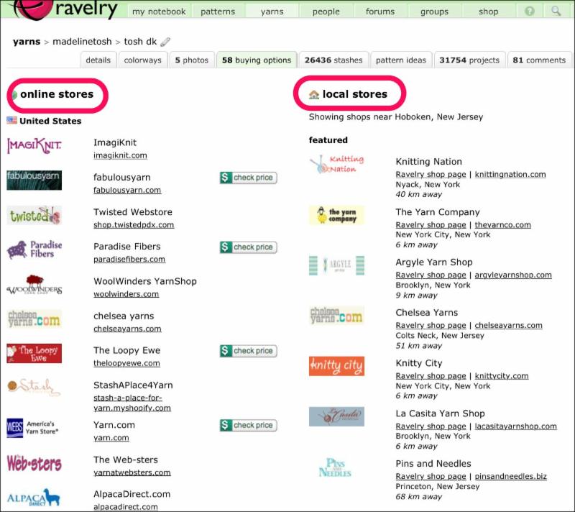The width and height of the screenshot is (575, 512).
Task: Check price for fabulousyarn
Action: pyautogui.click(x=248, y=178)
